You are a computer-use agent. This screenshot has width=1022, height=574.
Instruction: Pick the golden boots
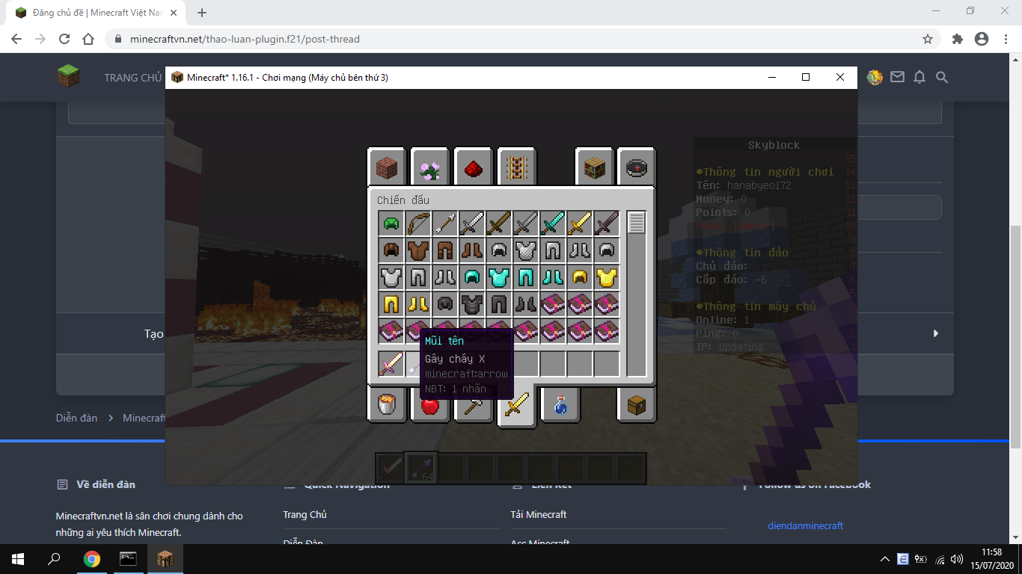(418, 304)
